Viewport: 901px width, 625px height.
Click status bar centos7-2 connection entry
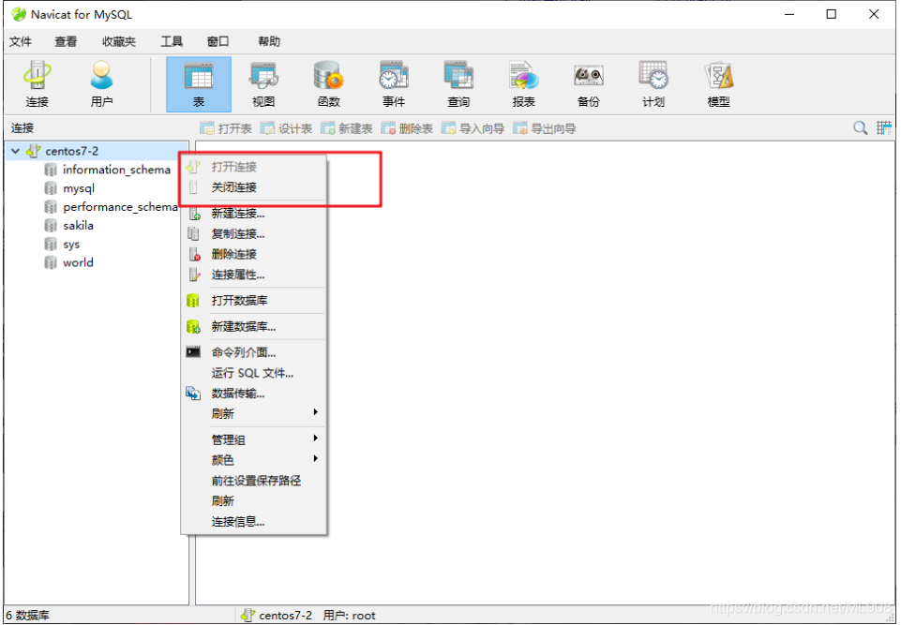pyautogui.click(x=277, y=616)
